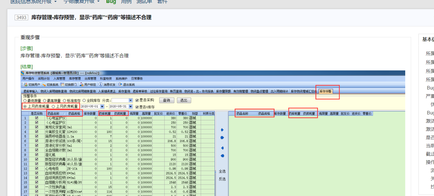Screen dimensions: 434x196
Task: Click the 库存物资管理系统 title bar icon
Action: coord(23,73)
